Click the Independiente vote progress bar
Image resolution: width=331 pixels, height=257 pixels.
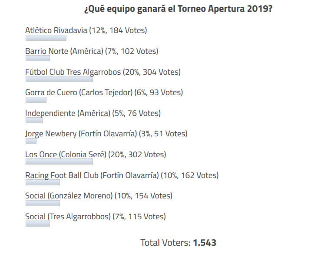34,121
